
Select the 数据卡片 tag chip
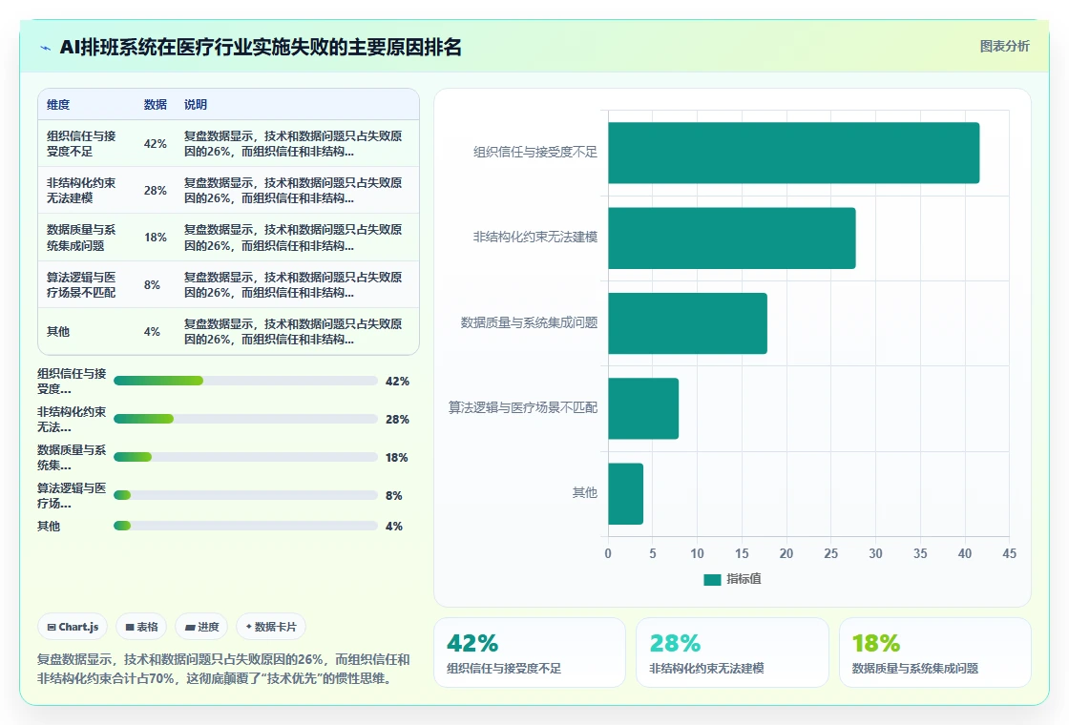[x=271, y=627]
